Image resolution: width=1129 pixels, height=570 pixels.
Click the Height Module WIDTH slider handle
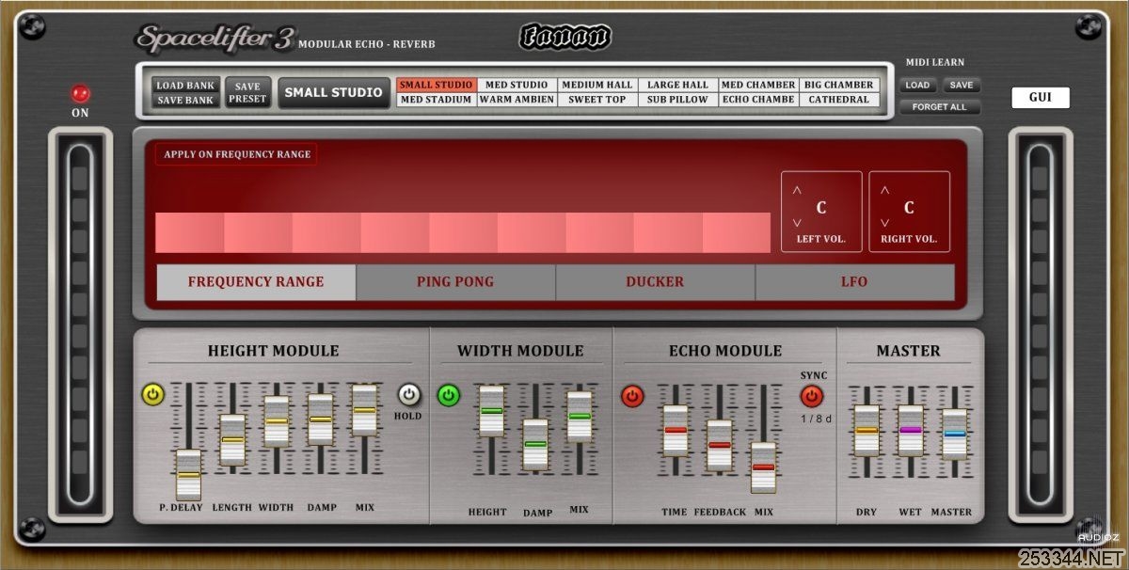(276, 421)
